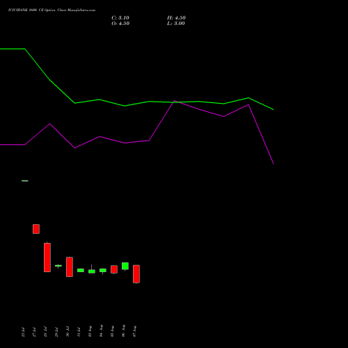Click the 29 Jul date label
Viewport: 348px width, 348px height.
[56, 332]
